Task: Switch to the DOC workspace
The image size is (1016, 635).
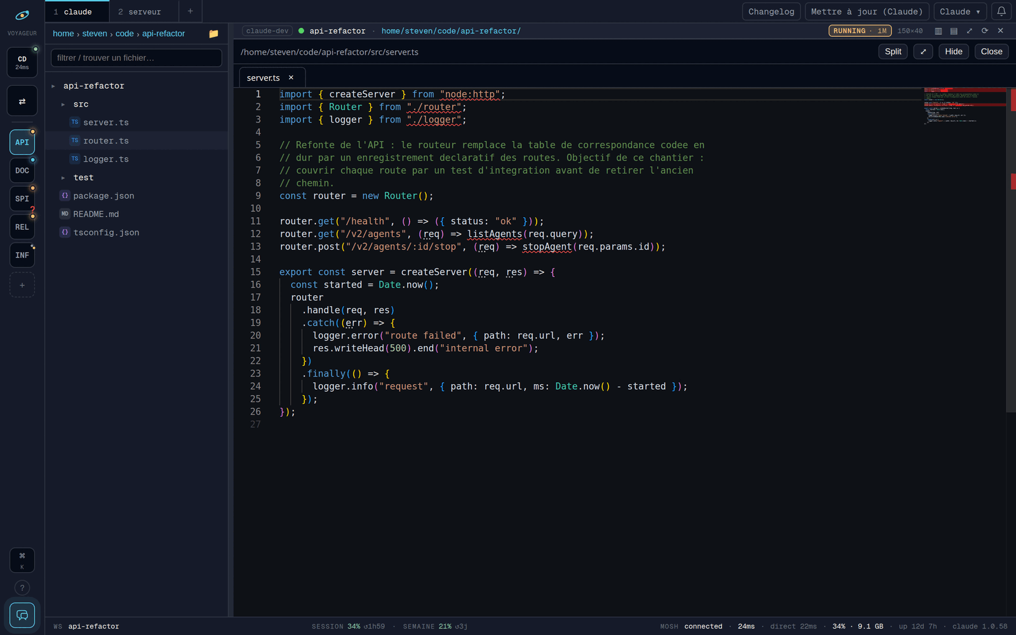Action: click(x=22, y=170)
